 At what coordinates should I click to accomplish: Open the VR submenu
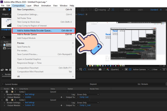43,77
